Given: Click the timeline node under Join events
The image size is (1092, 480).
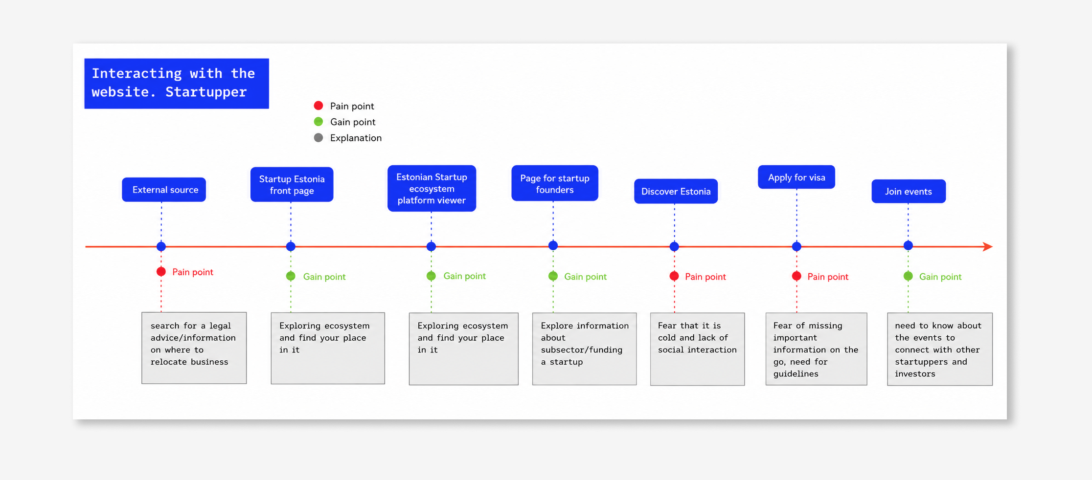Looking at the screenshot, I should pyautogui.click(x=908, y=245).
